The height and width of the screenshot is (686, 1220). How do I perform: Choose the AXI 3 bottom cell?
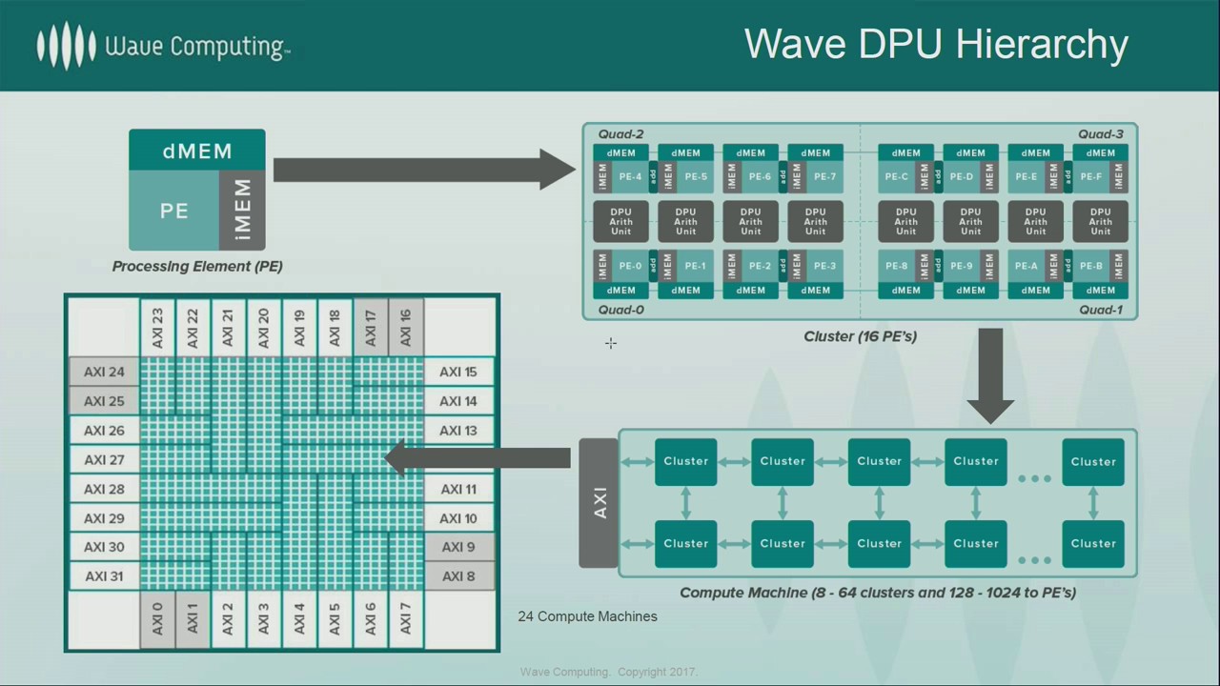click(x=263, y=619)
